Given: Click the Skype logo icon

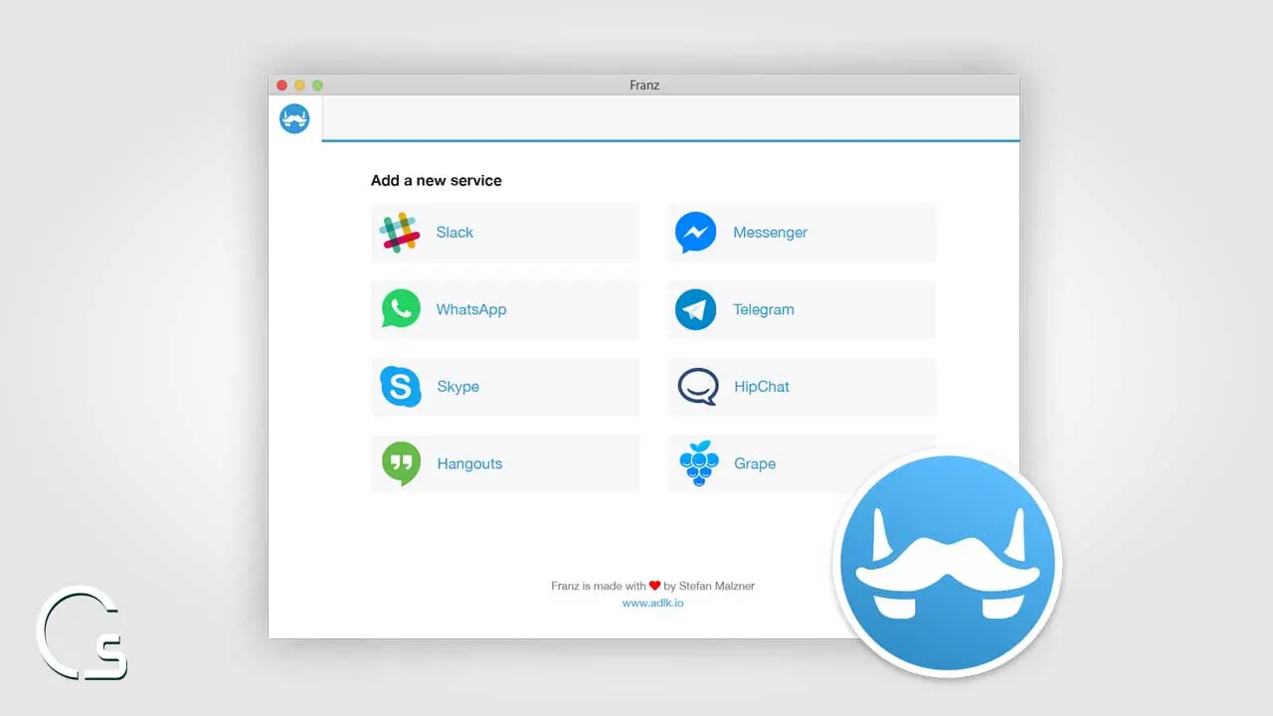Looking at the screenshot, I should pos(401,387).
